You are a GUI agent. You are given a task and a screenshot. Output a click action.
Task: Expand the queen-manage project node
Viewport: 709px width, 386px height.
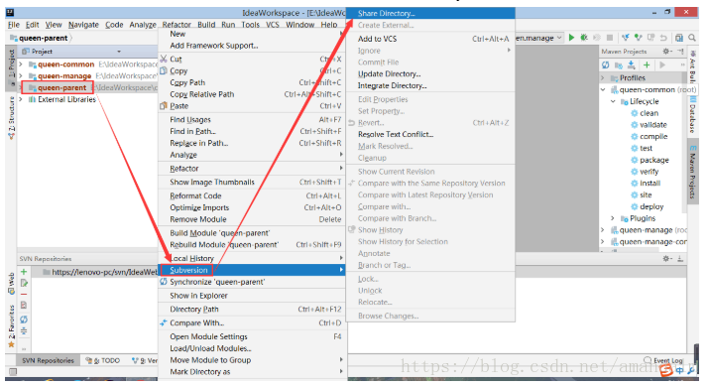click(x=21, y=75)
